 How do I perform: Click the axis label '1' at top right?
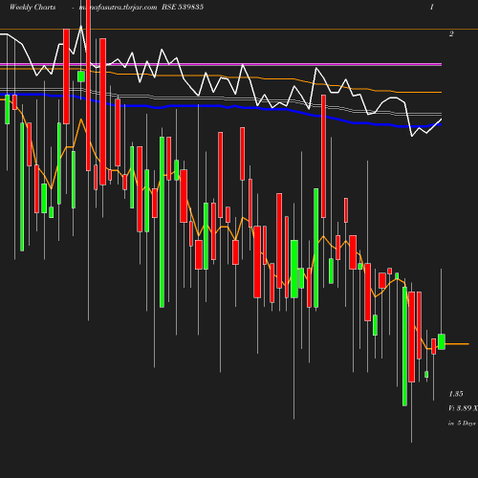432,7
